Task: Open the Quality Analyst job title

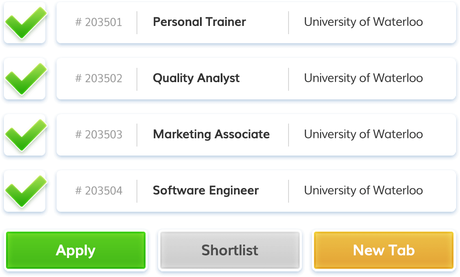Action: point(196,78)
